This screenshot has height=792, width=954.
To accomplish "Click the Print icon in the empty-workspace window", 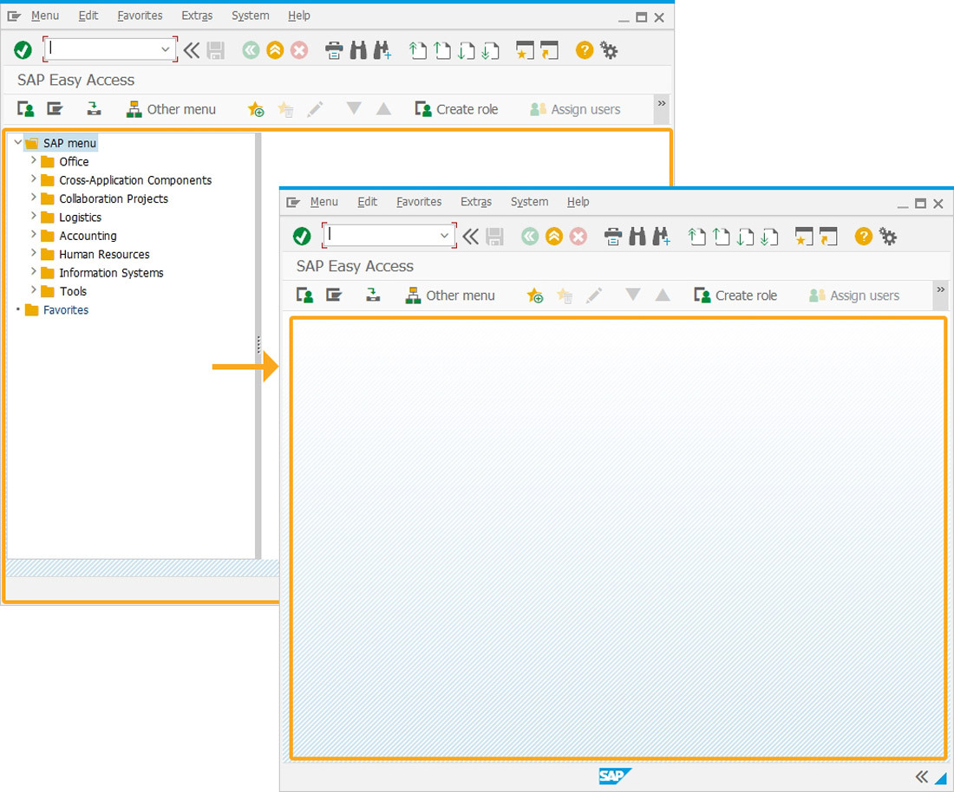I will 613,237.
